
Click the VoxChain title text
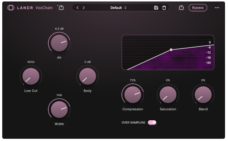coord(44,8)
